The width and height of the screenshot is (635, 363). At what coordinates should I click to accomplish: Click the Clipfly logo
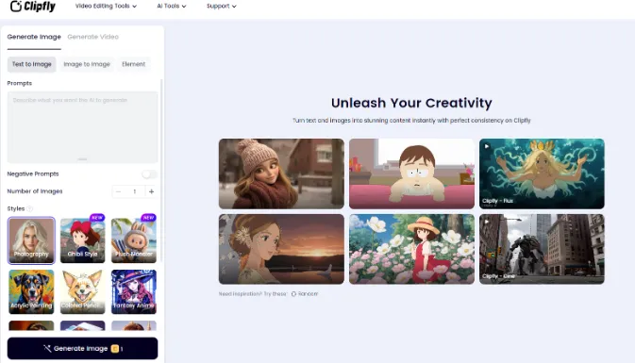[x=33, y=6]
